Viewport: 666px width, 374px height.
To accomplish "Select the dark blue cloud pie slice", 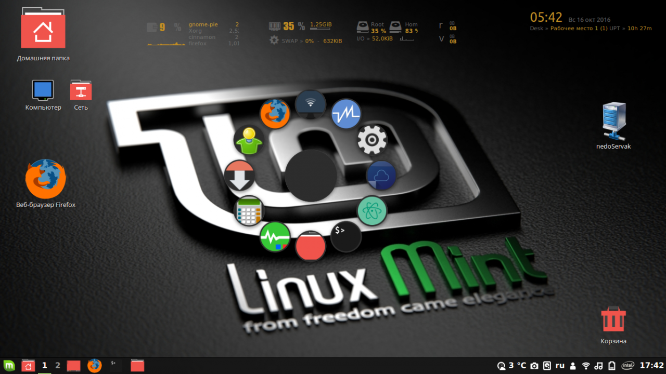I will tap(381, 176).
